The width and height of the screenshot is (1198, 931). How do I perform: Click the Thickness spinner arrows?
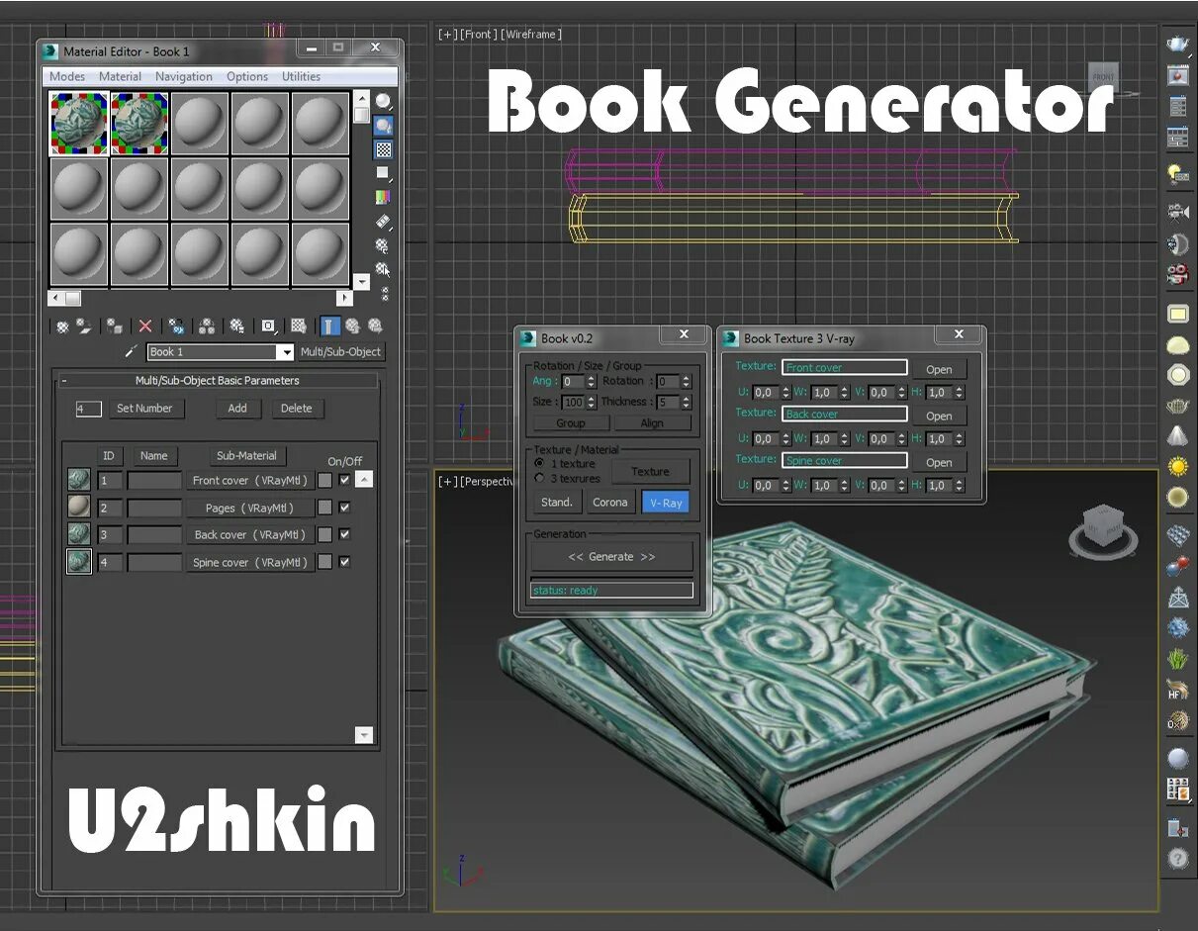pyautogui.click(x=687, y=402)
